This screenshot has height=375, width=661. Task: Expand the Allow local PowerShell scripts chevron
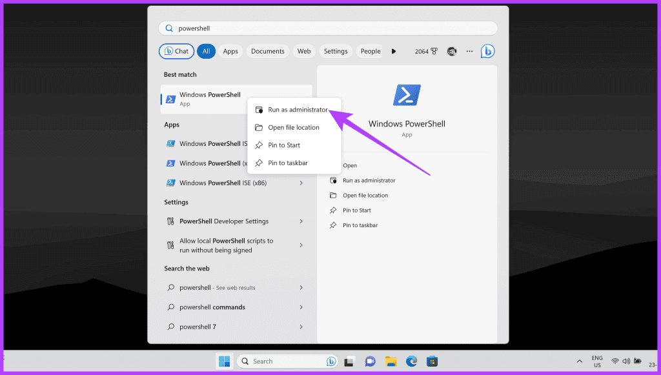301,245
